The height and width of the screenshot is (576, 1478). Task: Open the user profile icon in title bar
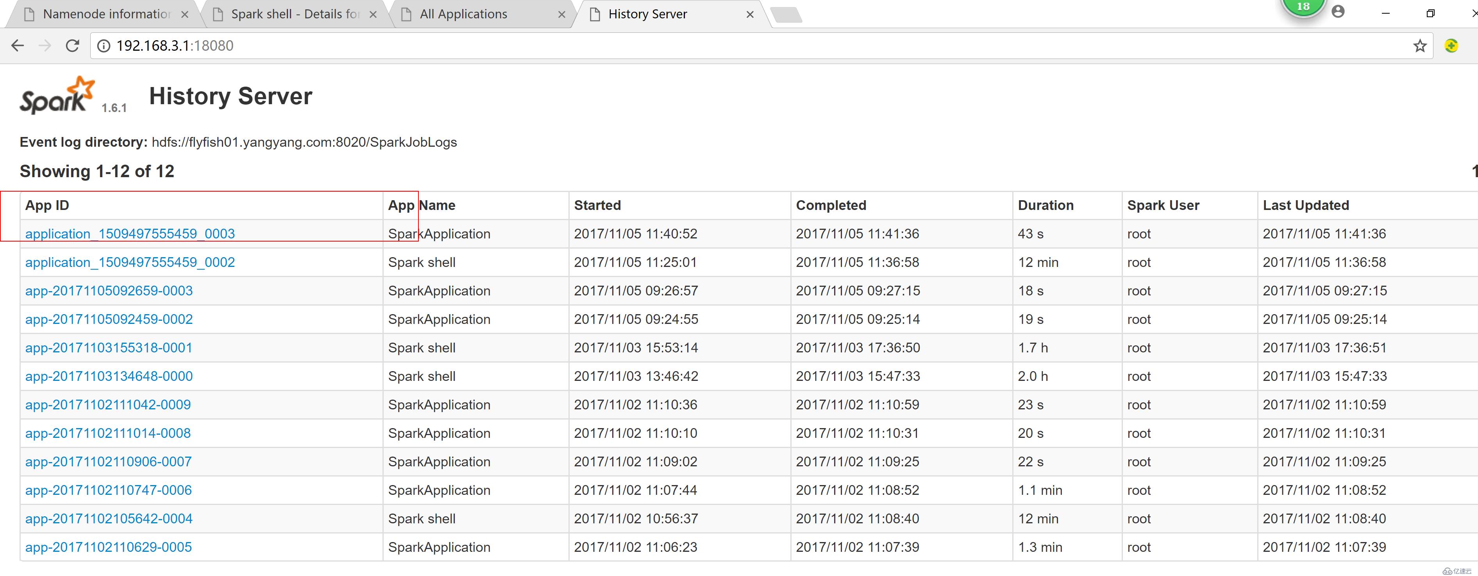click(x=1338, y=11)
